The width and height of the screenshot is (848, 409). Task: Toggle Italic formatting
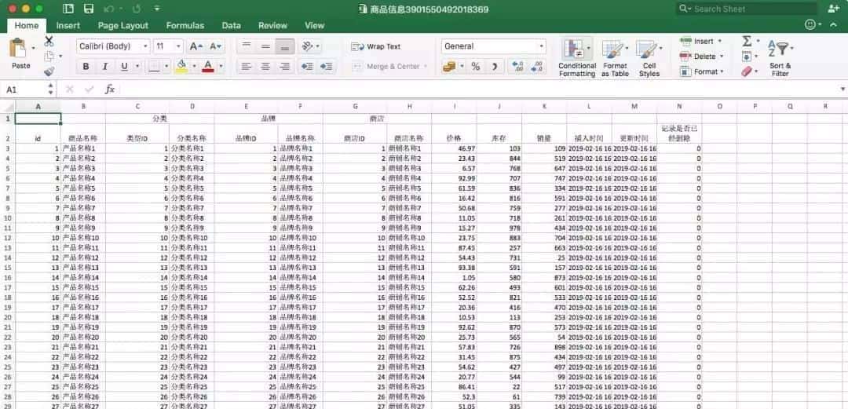coord(105,67)
